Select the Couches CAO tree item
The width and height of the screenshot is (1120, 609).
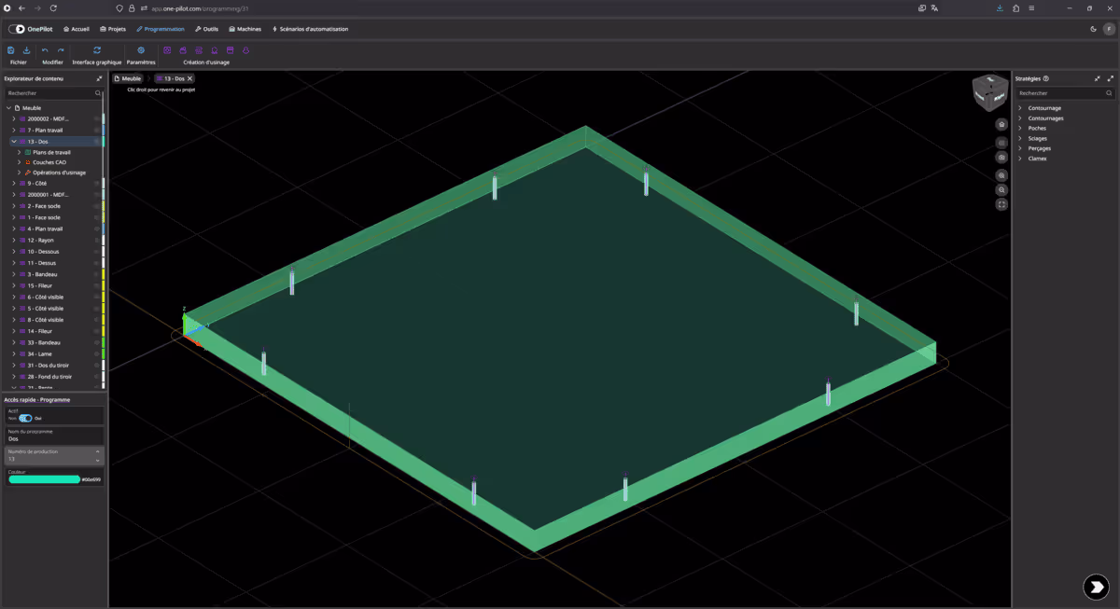point(49,162)
